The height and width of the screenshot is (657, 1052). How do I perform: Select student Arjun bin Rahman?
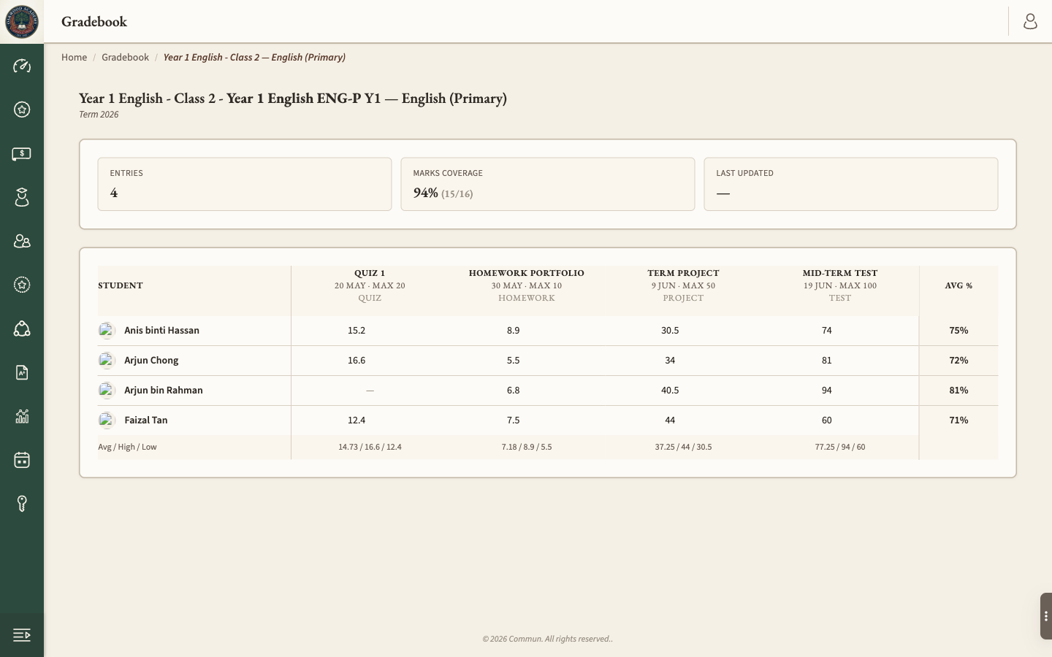click(x=164, y=390)
